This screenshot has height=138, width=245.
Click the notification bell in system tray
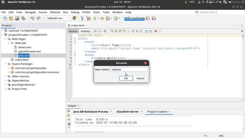pyautogui.click(x=214, y=2)
